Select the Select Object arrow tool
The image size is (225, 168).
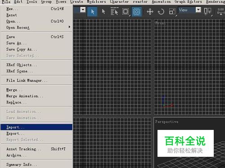103,12
